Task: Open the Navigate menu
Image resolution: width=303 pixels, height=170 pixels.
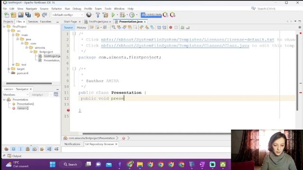Action: click(32, 8)
